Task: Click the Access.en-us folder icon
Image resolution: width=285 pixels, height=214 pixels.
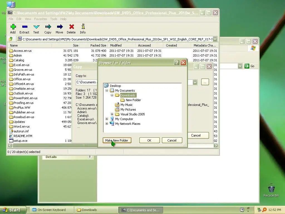Action: point(11,51)
